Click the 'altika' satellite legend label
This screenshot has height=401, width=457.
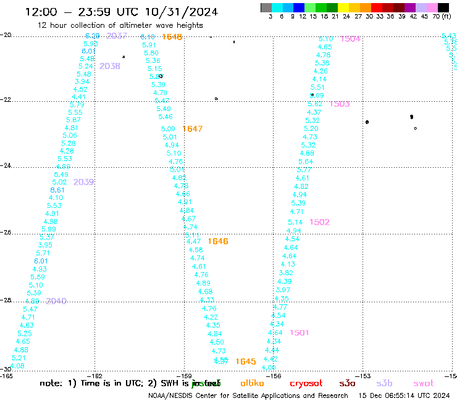pyautogui.click(x=252, y=383)
